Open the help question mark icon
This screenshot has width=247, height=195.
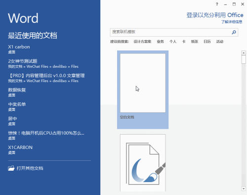217,4
